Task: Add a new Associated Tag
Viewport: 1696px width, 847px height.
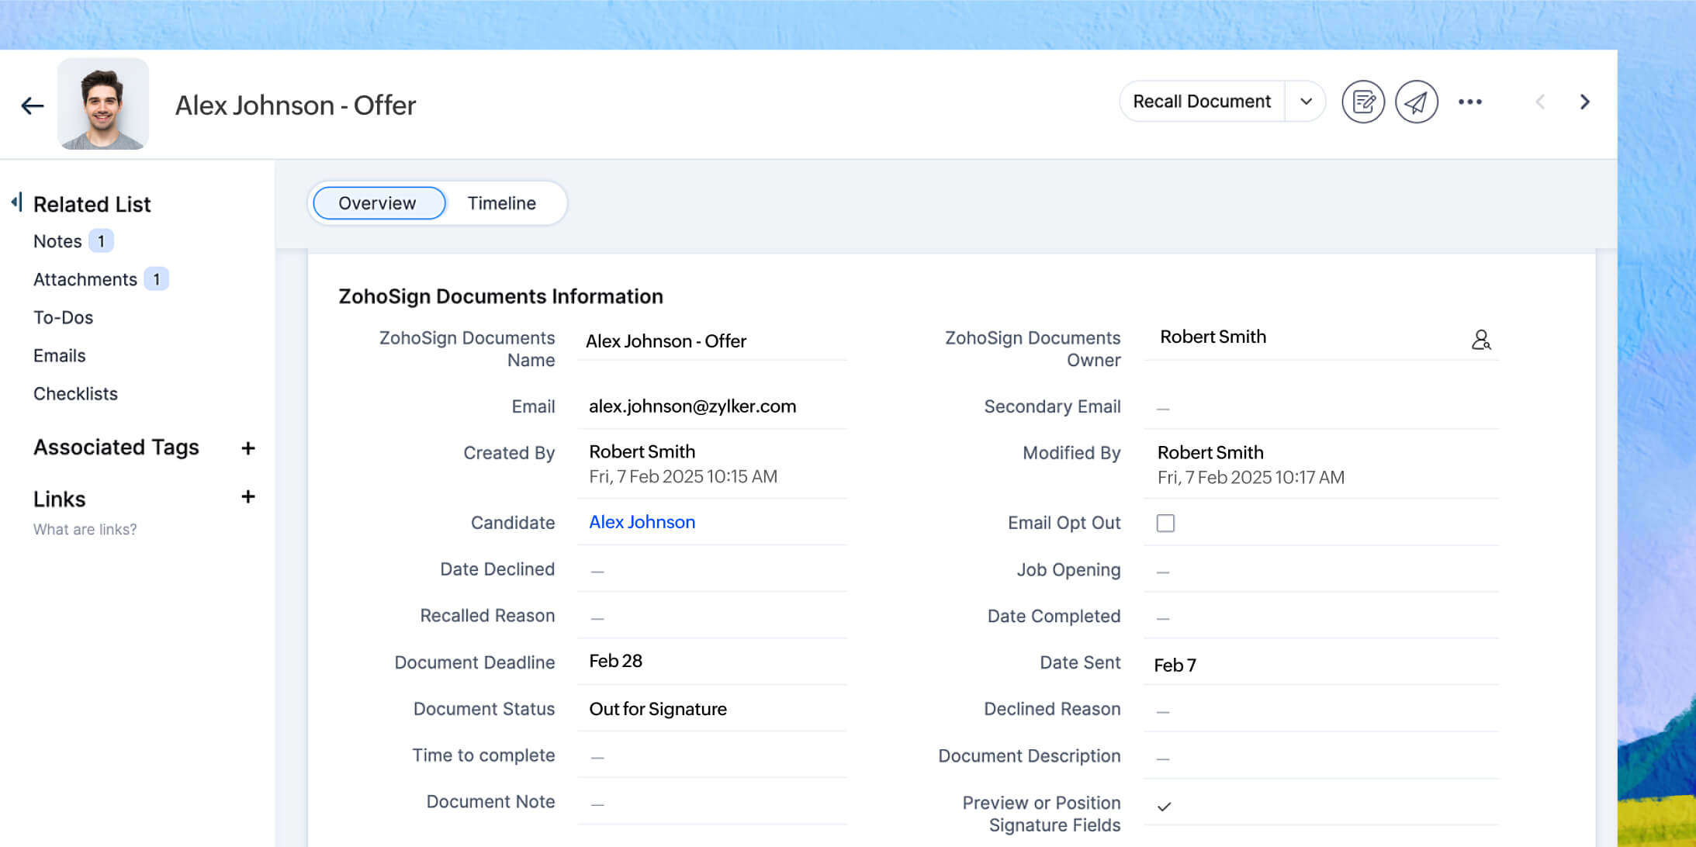Action: [248, 448]
